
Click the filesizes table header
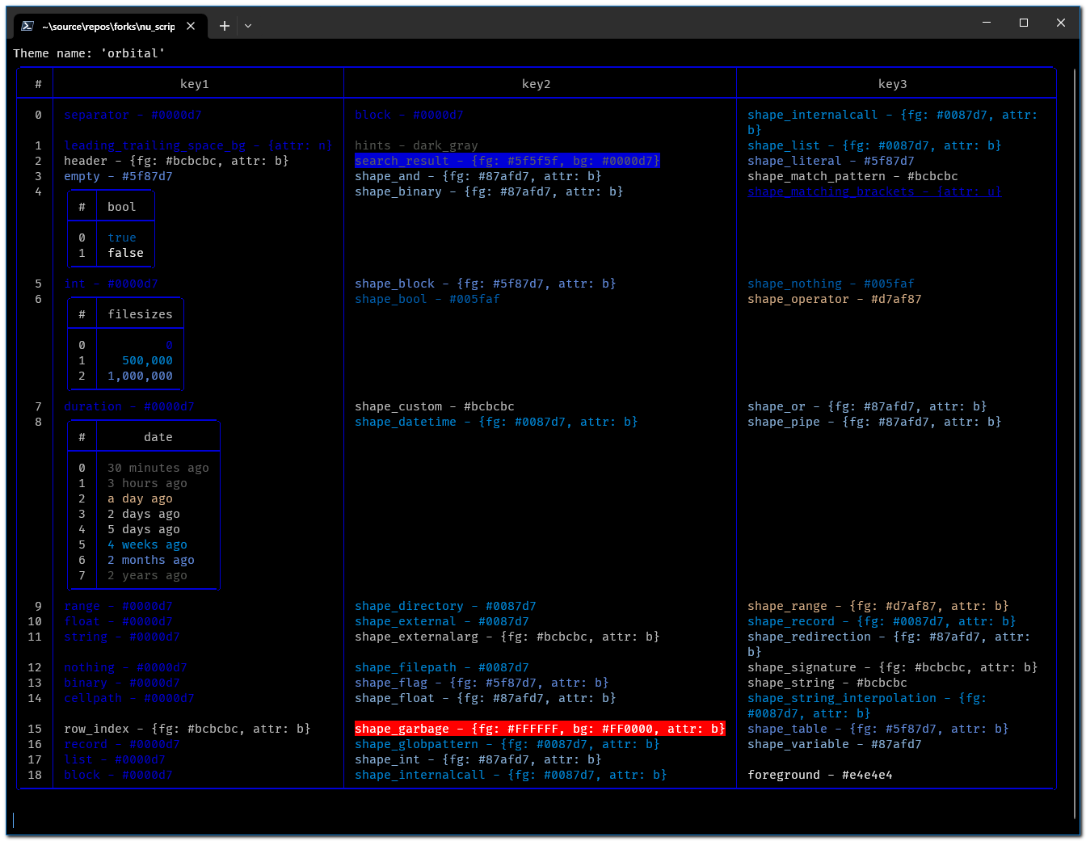point(141,314)
